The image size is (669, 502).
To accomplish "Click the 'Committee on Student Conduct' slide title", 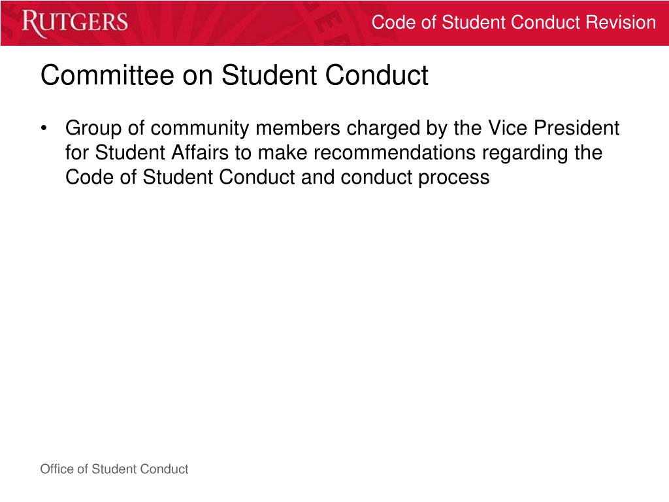I will [x=235, y=76].
